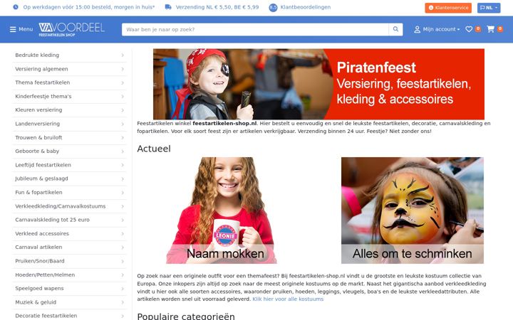This screenshot has width=513, height=320.
Task: Open the shopping cart icon
Action: [490, 29]
